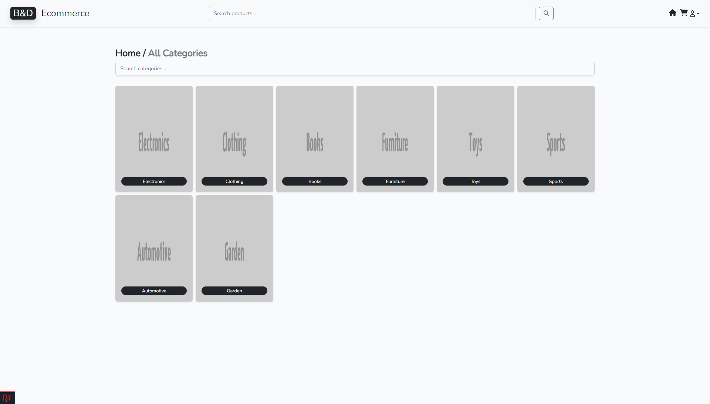This screenshot has width=710, height=404.
Task: Click the Search products field
Action: point(372,13)
